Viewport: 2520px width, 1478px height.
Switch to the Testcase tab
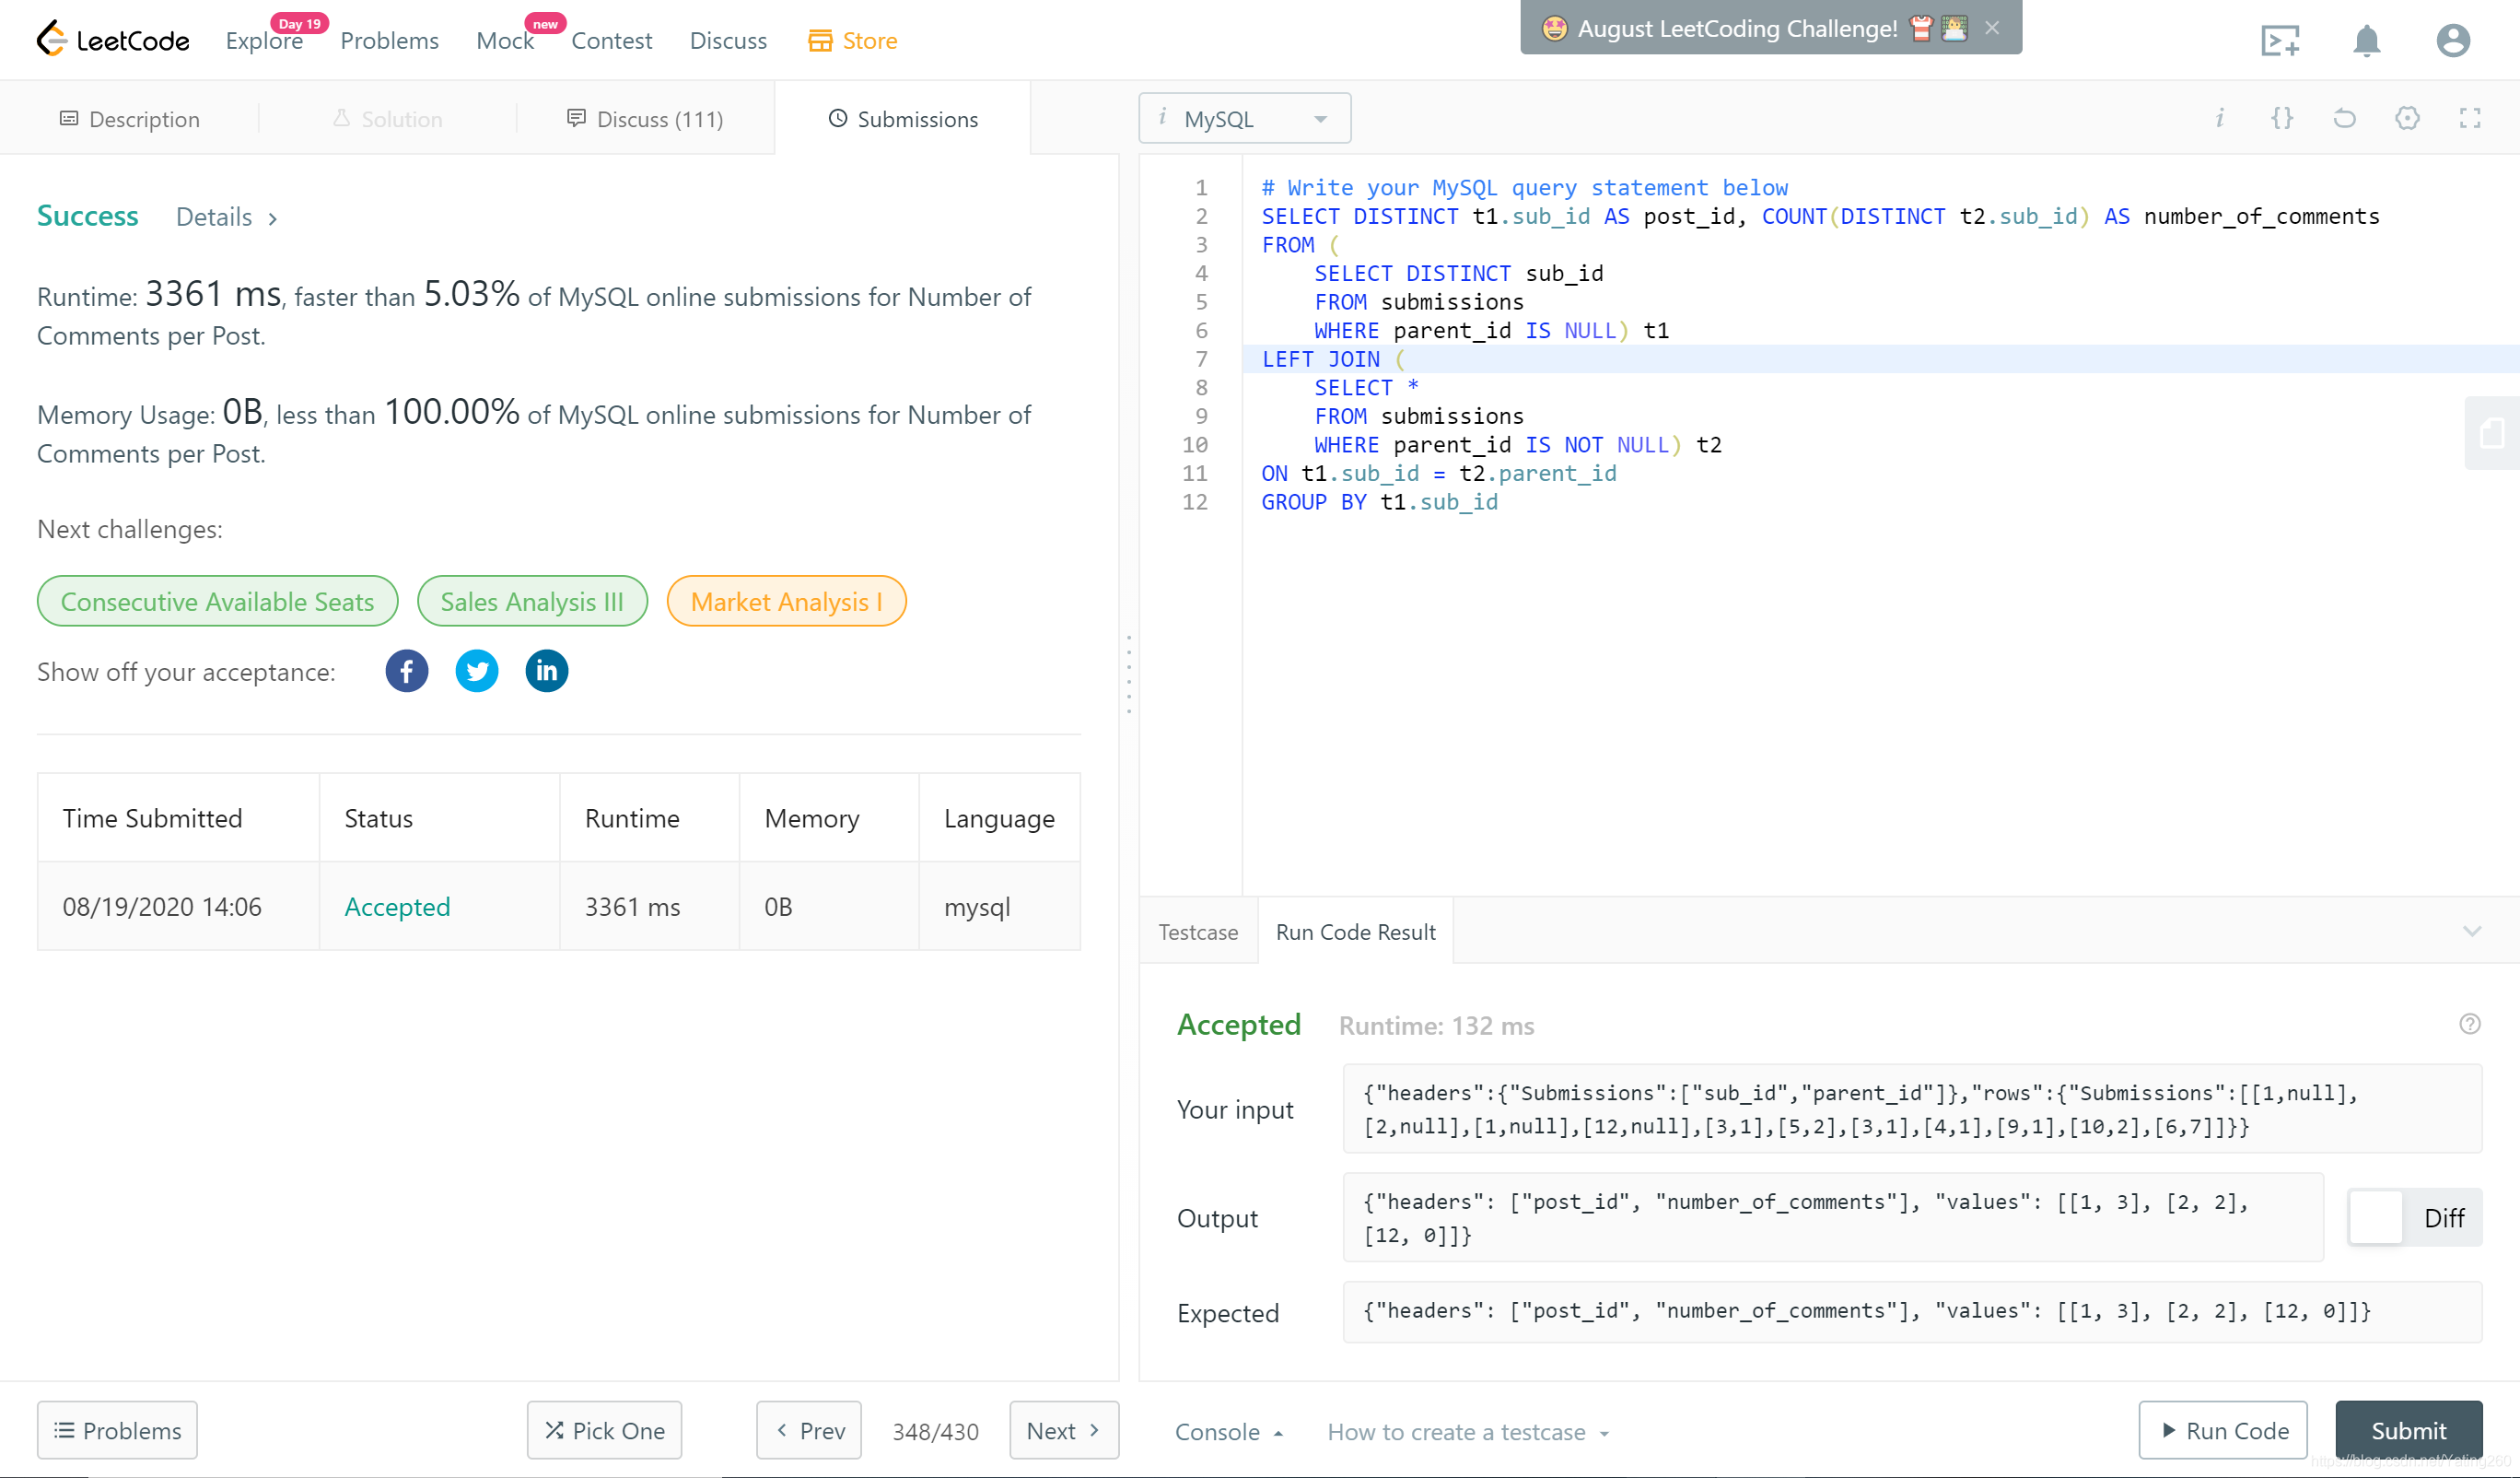click(x=1197, y=932)
